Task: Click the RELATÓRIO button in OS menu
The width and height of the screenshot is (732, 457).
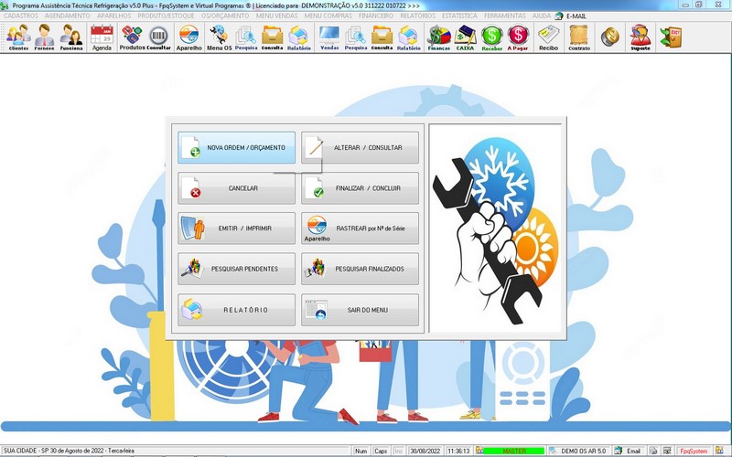Action: click(x=236, y=310)
